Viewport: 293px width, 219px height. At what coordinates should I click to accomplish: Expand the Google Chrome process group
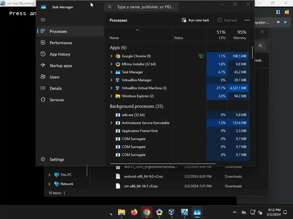click(111, 56)
